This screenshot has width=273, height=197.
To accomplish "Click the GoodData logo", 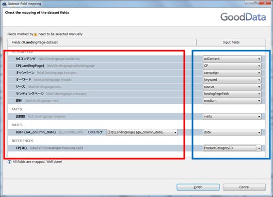I will pyautogui.click(x=243, y=17).
